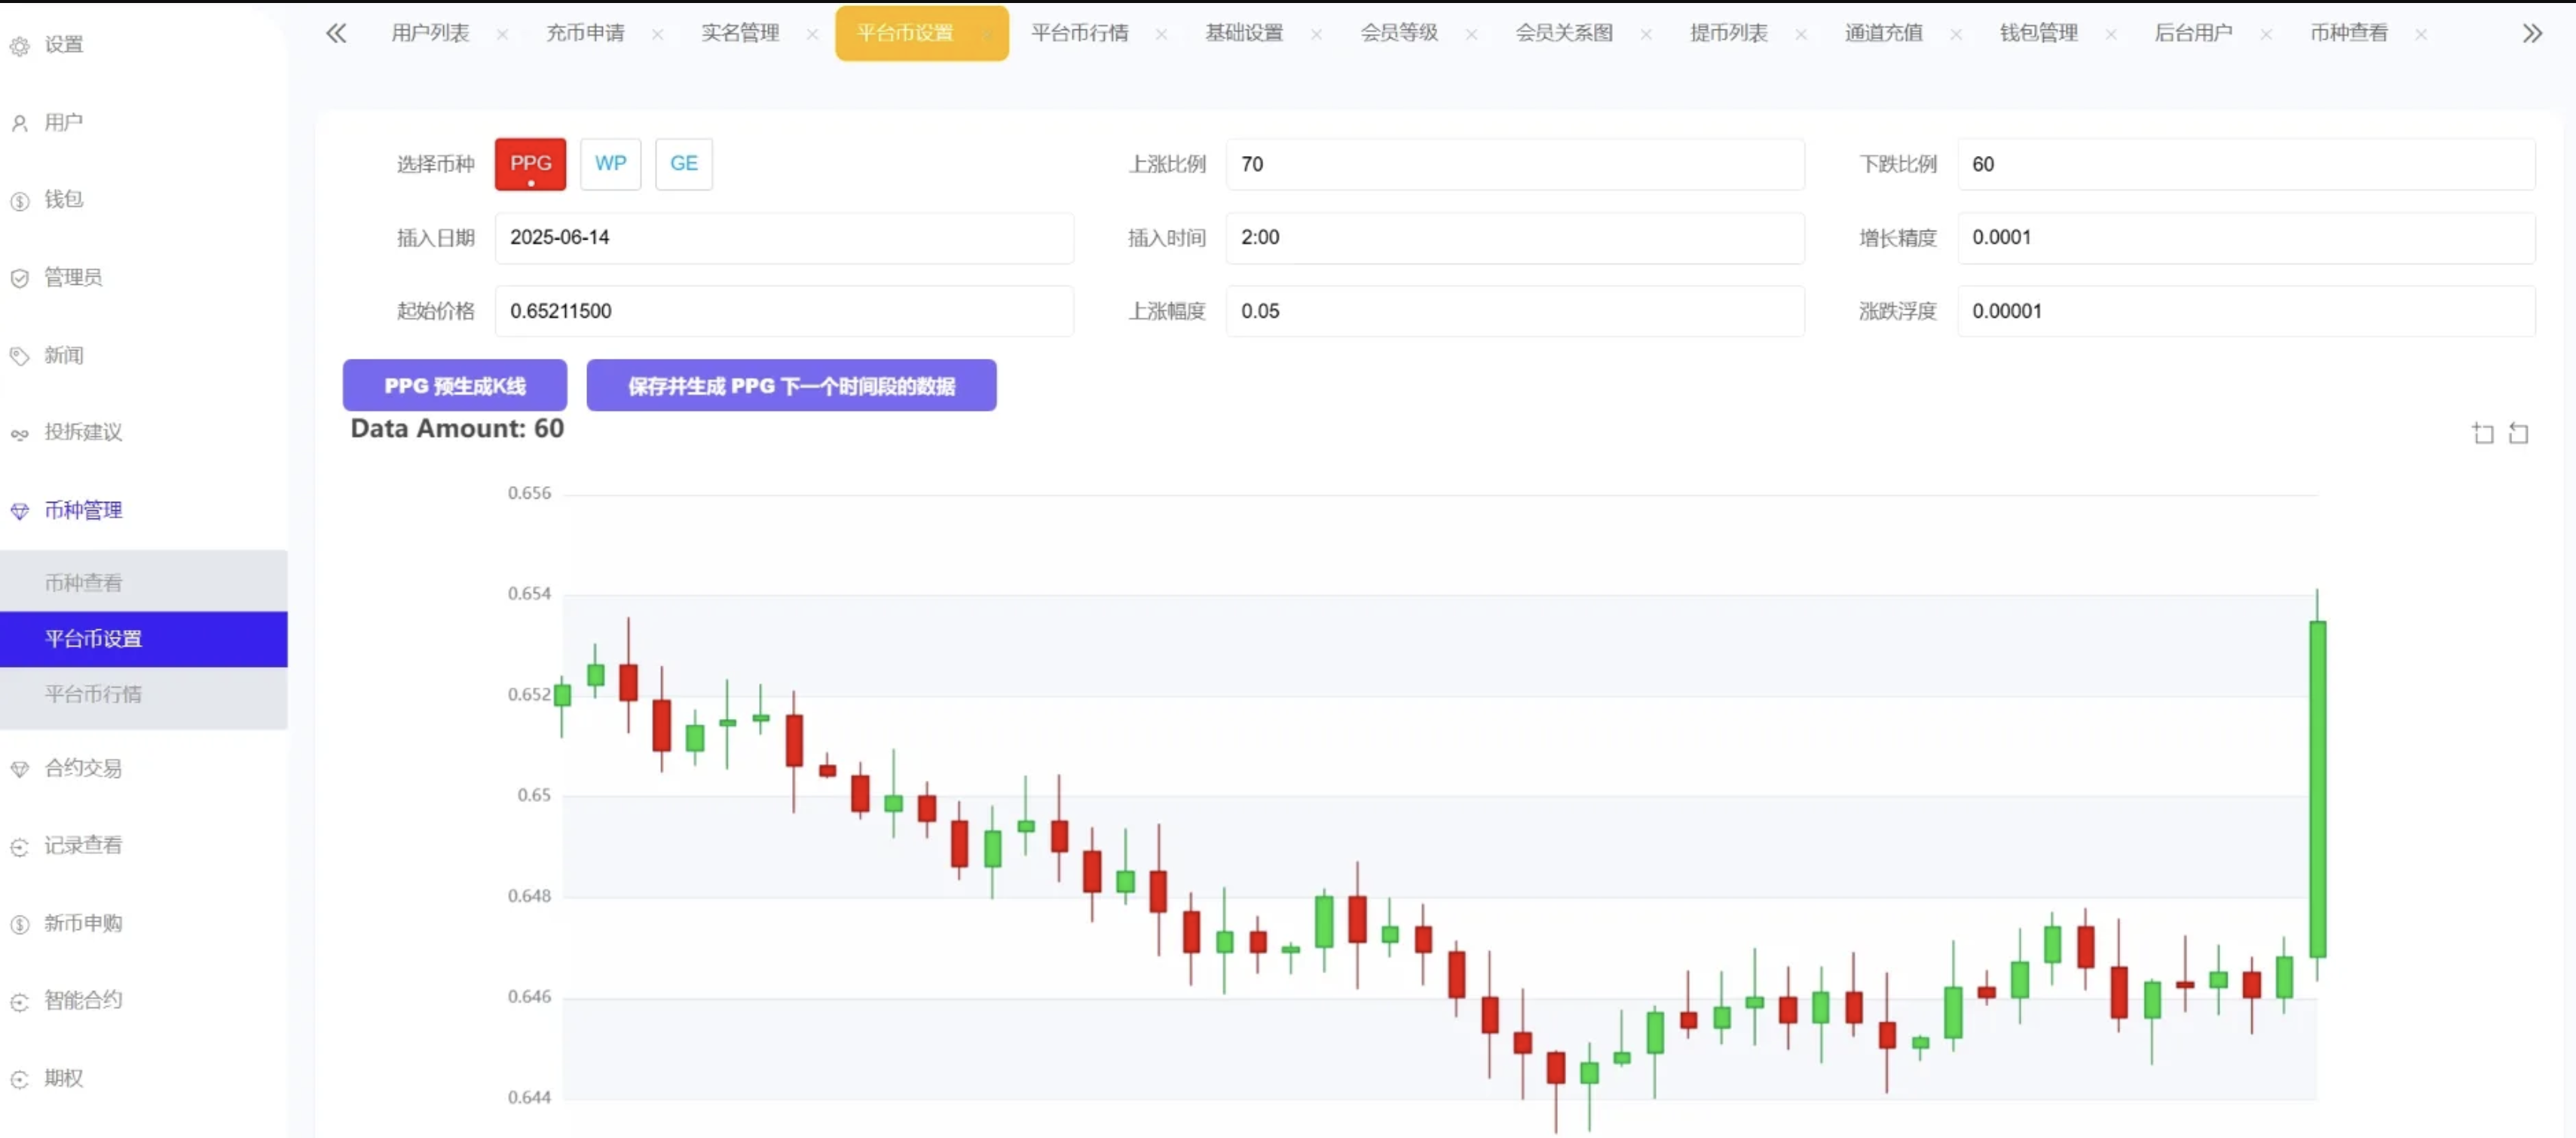Click the tall green final candlestick
The image size is (2576, 1138).
click(2317, 788)
